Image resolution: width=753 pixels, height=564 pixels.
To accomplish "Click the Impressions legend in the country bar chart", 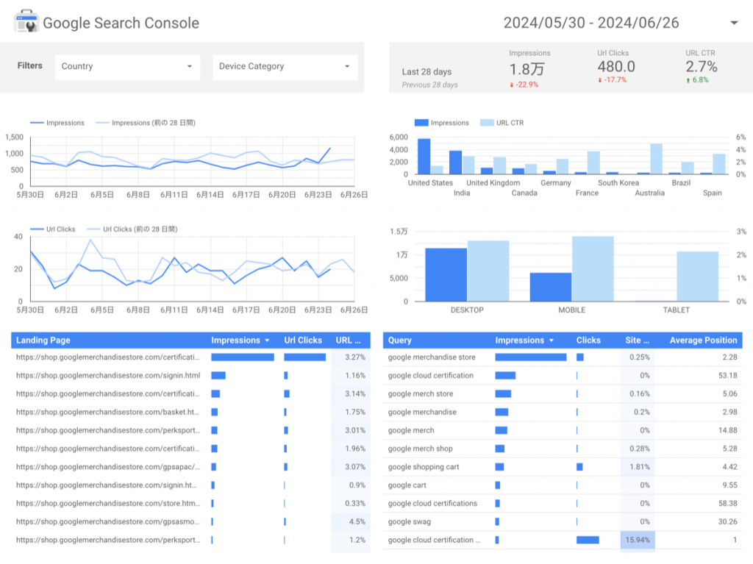I will pyautogui.click(x=442, y=123).
